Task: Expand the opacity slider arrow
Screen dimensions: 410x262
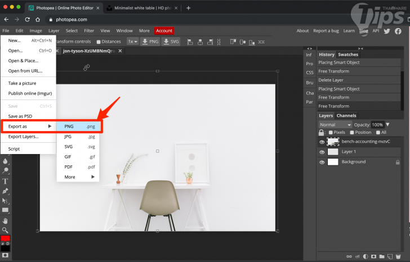Action: [387, 124]
